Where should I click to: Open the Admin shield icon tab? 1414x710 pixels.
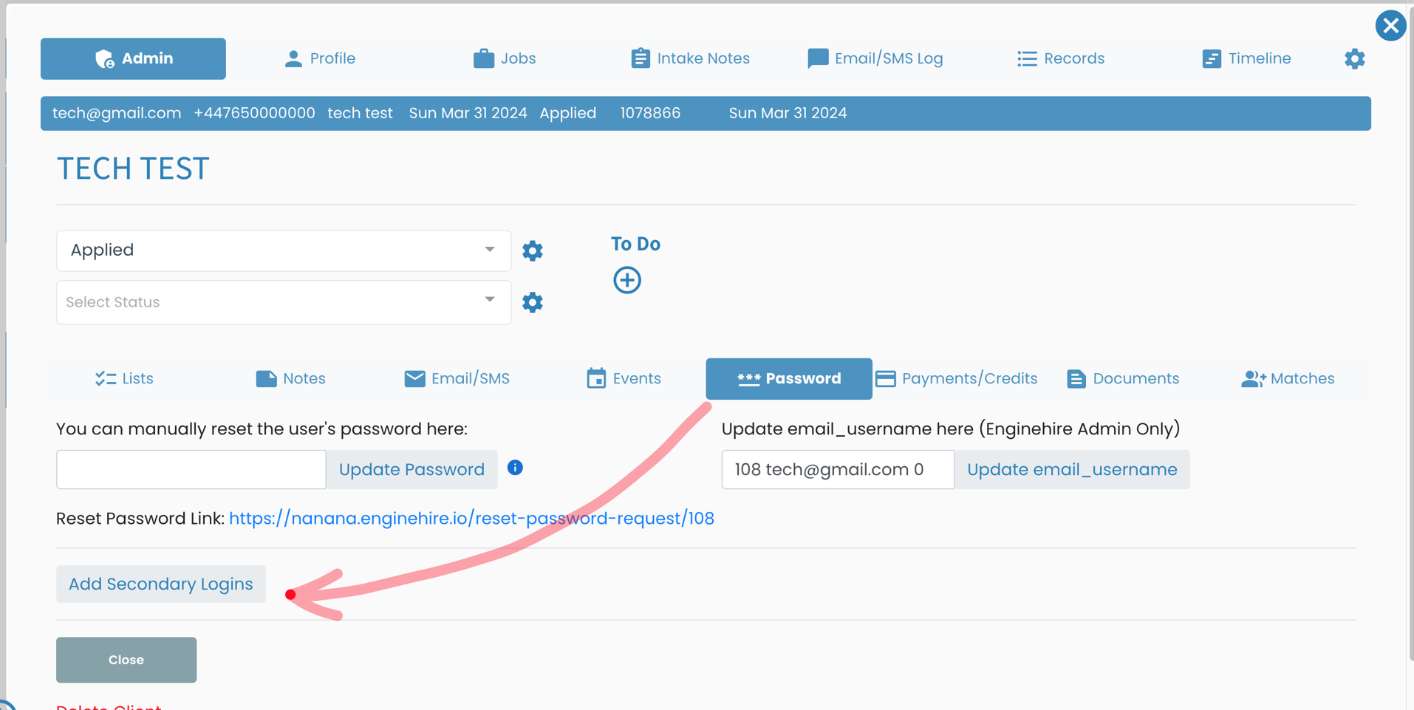click(104, 58)
